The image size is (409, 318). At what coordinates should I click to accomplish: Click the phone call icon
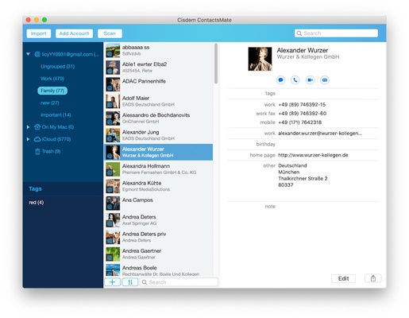pyautogui.click(x=295, y=79)
